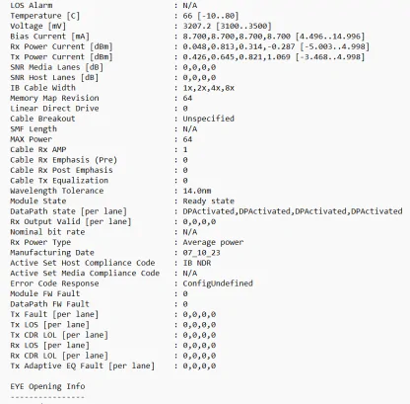This screenshot has width=410, height=404.
Task: Click the DataPath state DPActivated values
Action: pos(293,211)
